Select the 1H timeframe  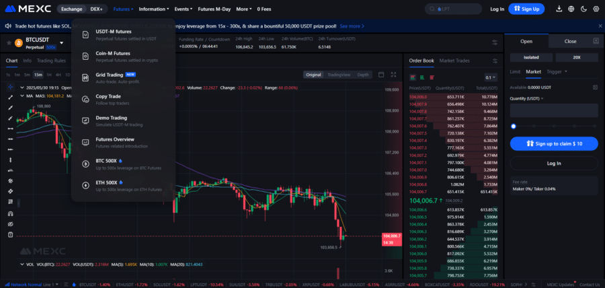point(49,75)
